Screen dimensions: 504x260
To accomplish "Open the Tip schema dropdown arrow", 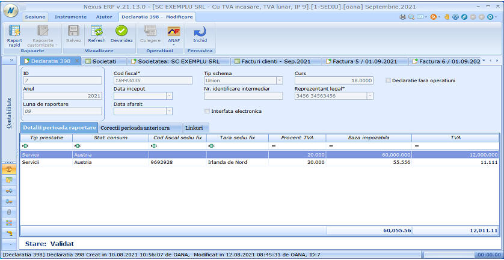I will (279, 80).
